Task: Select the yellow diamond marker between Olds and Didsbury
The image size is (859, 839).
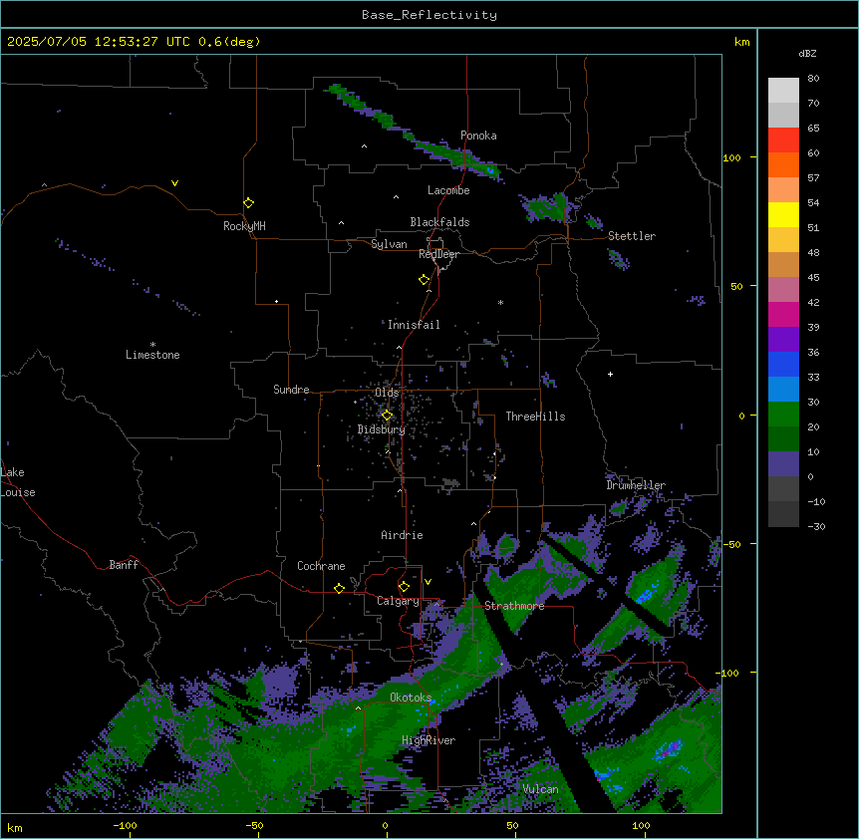Action: coord(388,415)
